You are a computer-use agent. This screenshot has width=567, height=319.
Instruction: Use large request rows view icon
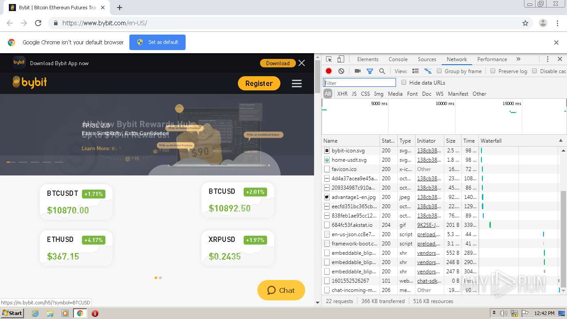click(416, 71)
